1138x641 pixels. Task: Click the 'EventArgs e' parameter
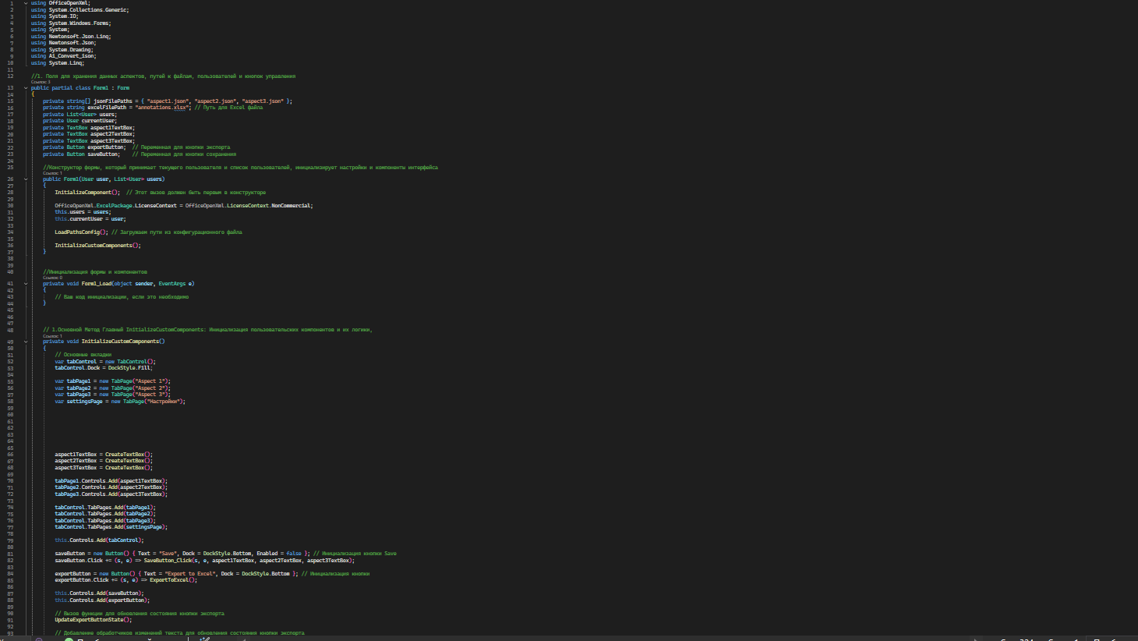point(176,284)
